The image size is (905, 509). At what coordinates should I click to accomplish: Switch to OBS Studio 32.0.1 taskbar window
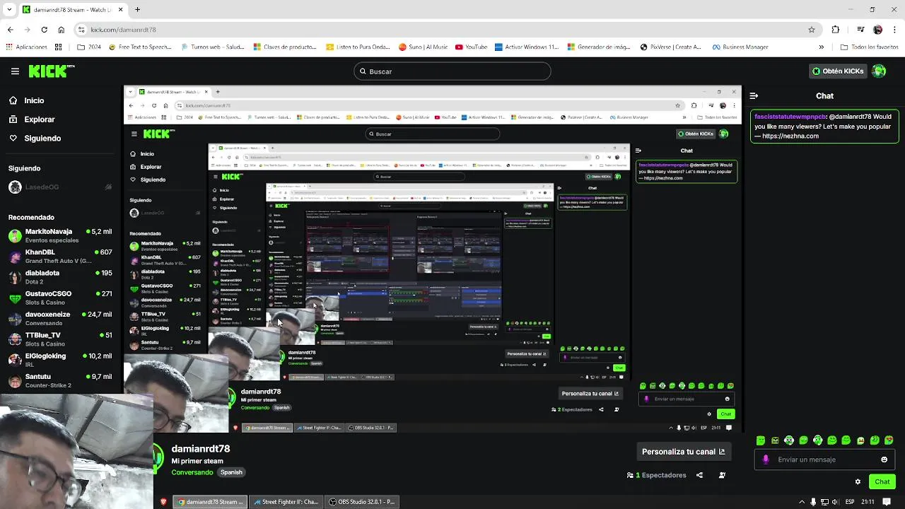361,502
